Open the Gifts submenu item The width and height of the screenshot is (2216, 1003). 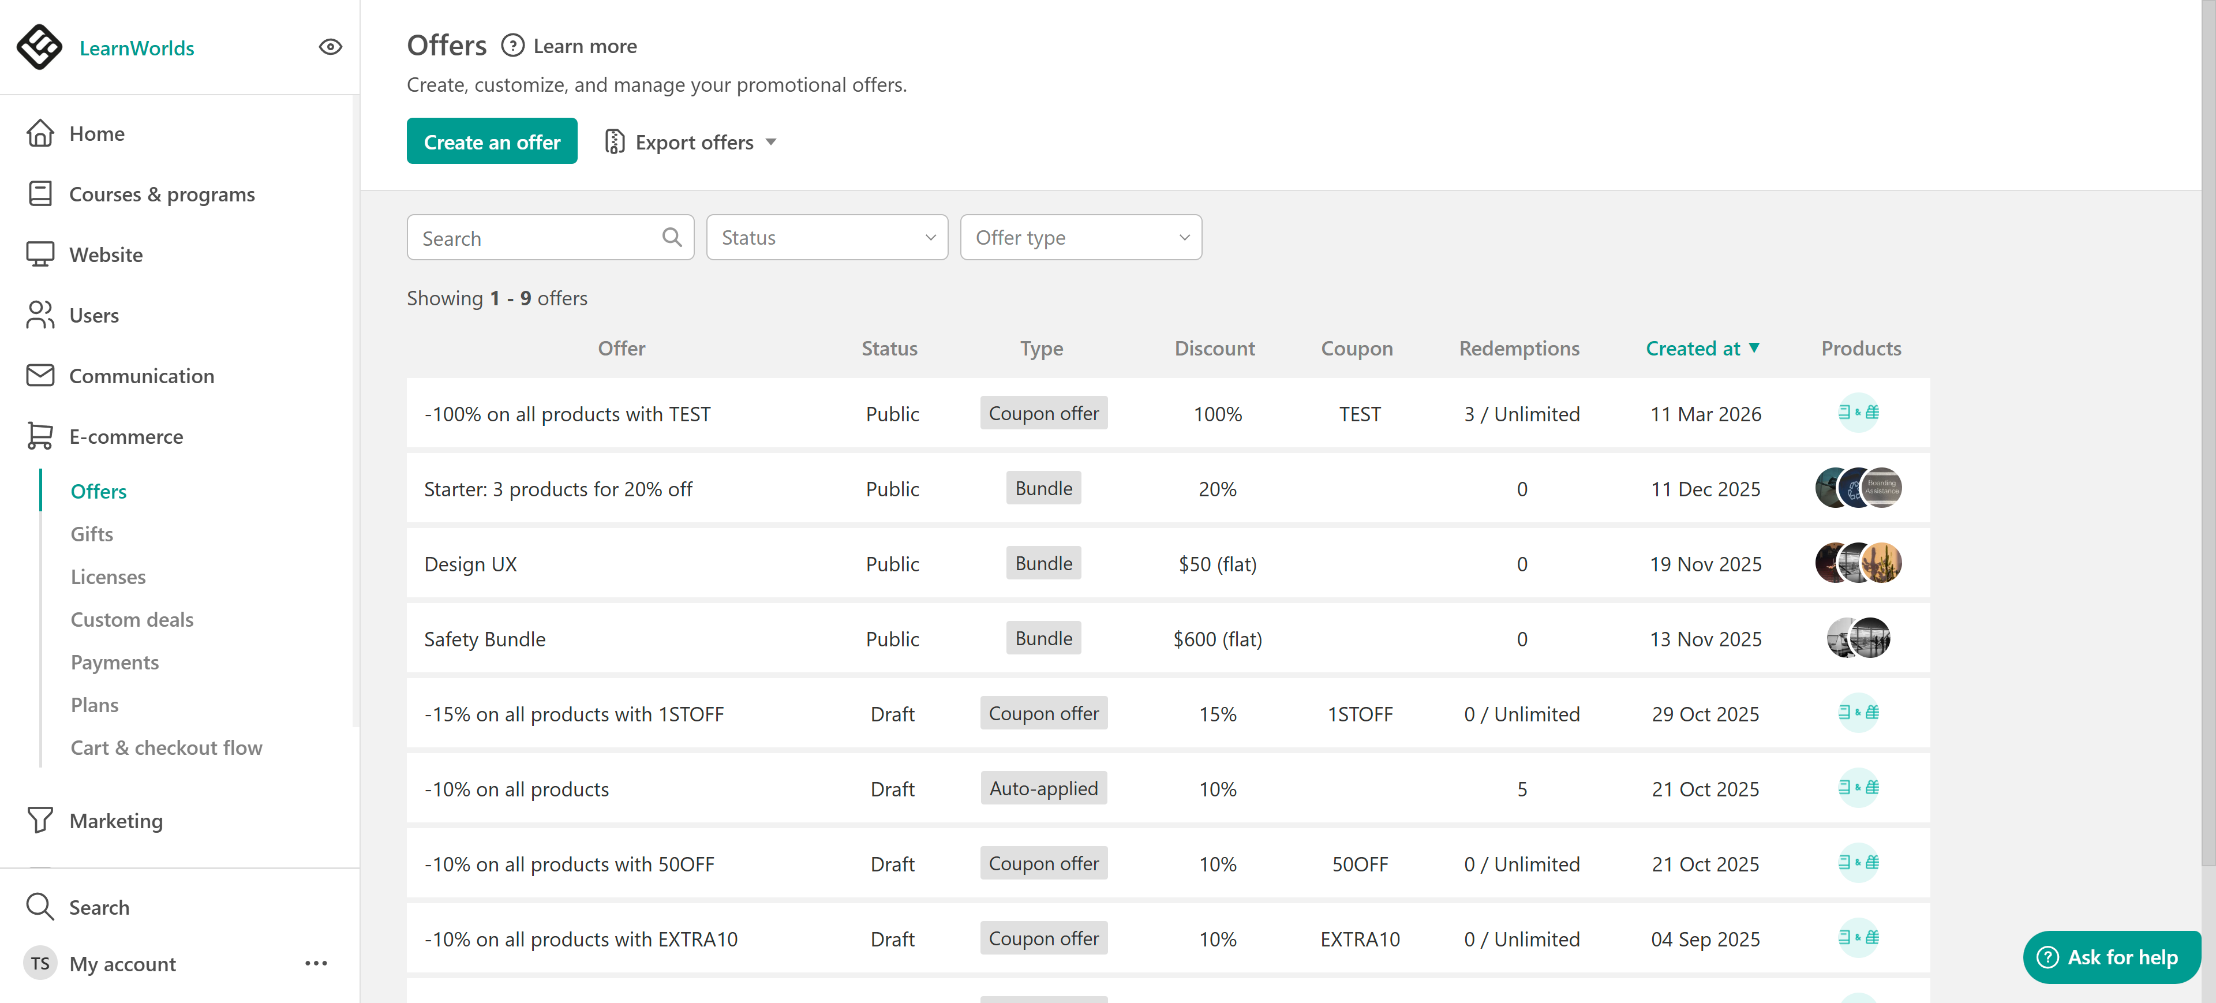click(92, 534)
